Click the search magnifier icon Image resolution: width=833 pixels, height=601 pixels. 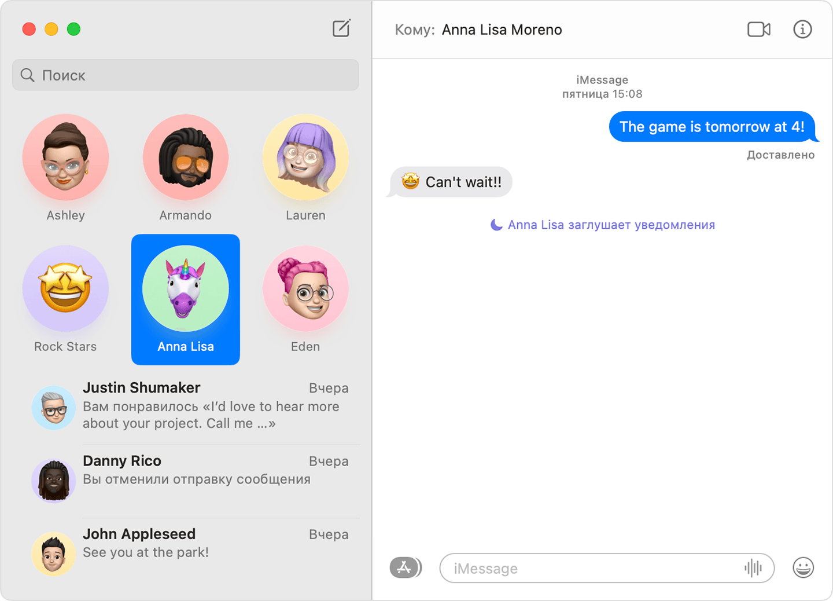(x=27, y=75)
